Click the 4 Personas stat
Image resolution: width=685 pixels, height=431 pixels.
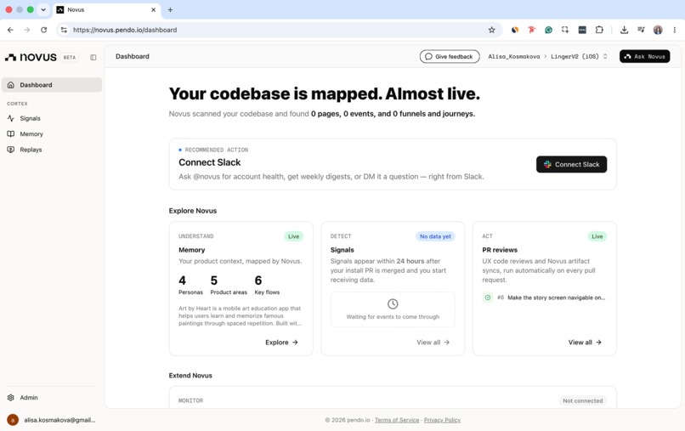tap(190, 285)
